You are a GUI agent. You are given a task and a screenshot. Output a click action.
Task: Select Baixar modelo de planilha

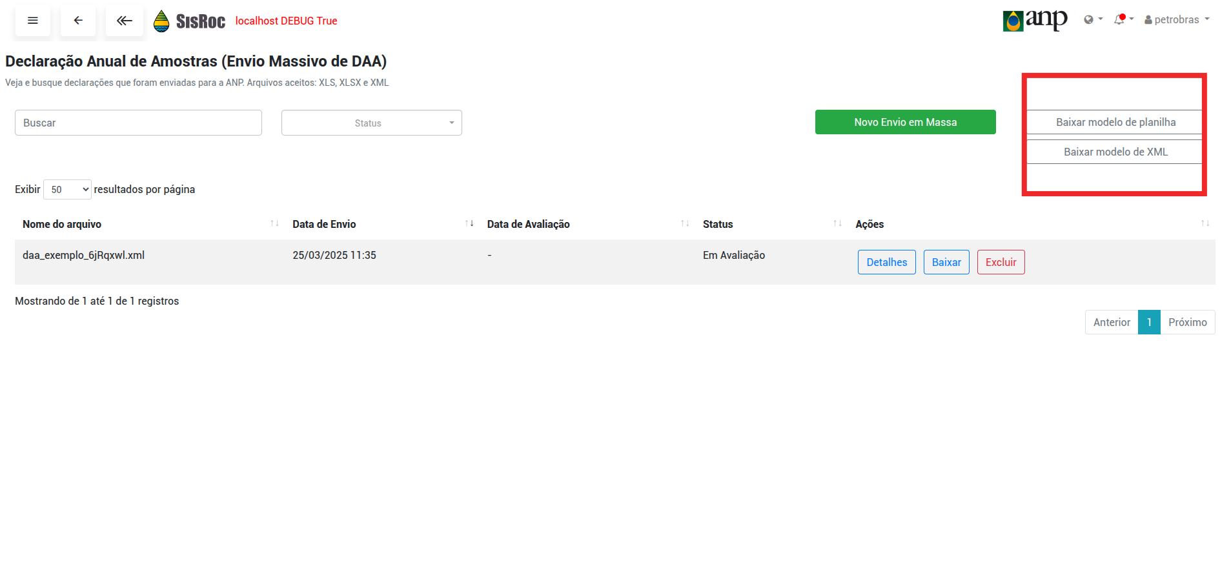pyautogui.click(x=1115, y=122)
